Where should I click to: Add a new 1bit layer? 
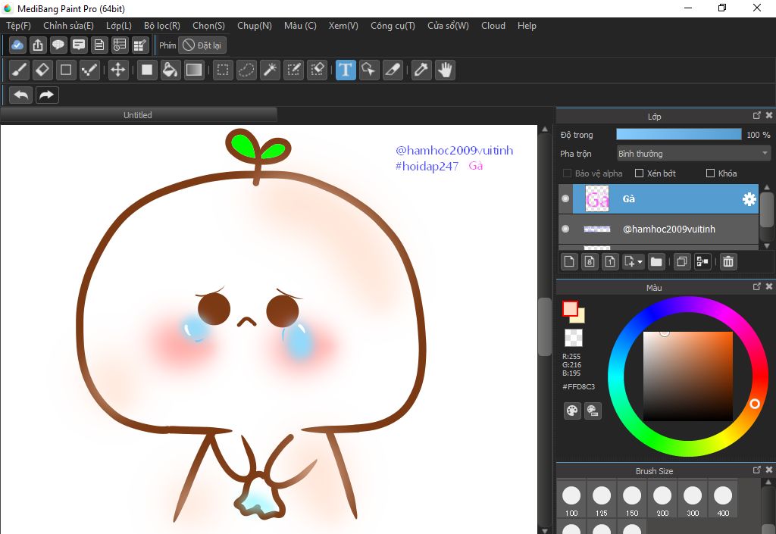coord(610,261)
